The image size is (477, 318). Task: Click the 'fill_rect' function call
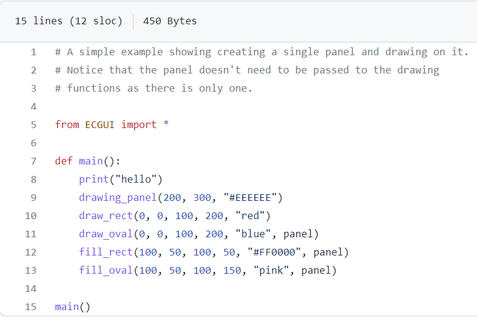pyautogui.click(x=106, y=252)
